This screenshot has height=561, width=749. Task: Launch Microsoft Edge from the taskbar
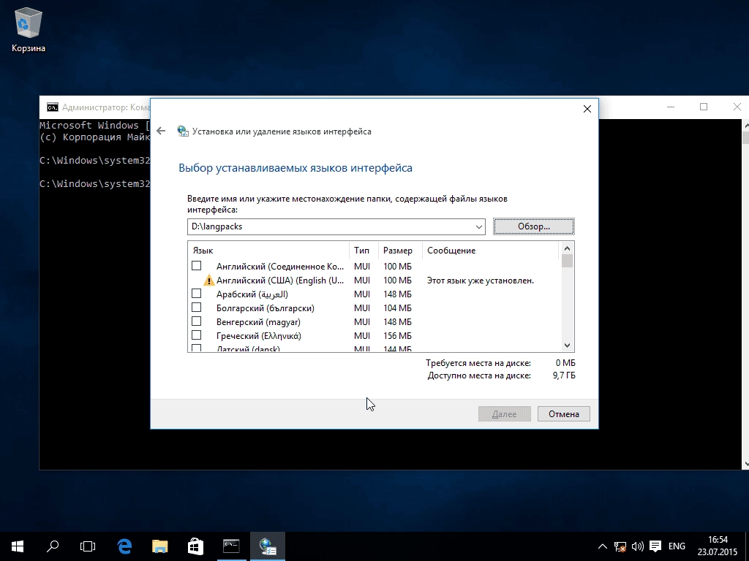tap(124, 546)
